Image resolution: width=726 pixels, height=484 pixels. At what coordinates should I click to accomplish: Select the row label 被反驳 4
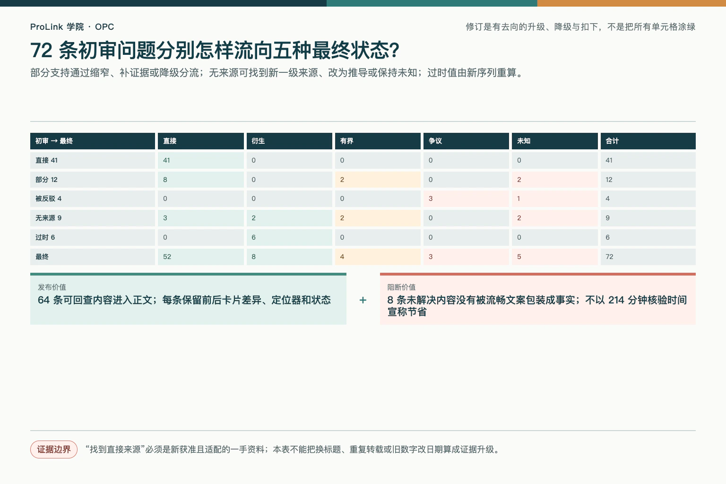coord(93,199)
